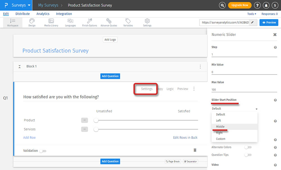
Task: Open the Design customization panel
Action: point(32,22)
